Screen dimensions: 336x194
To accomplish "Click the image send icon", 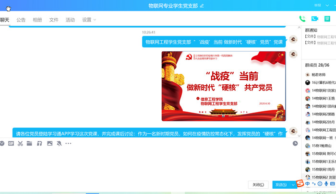I will click(x=49, y=143).
